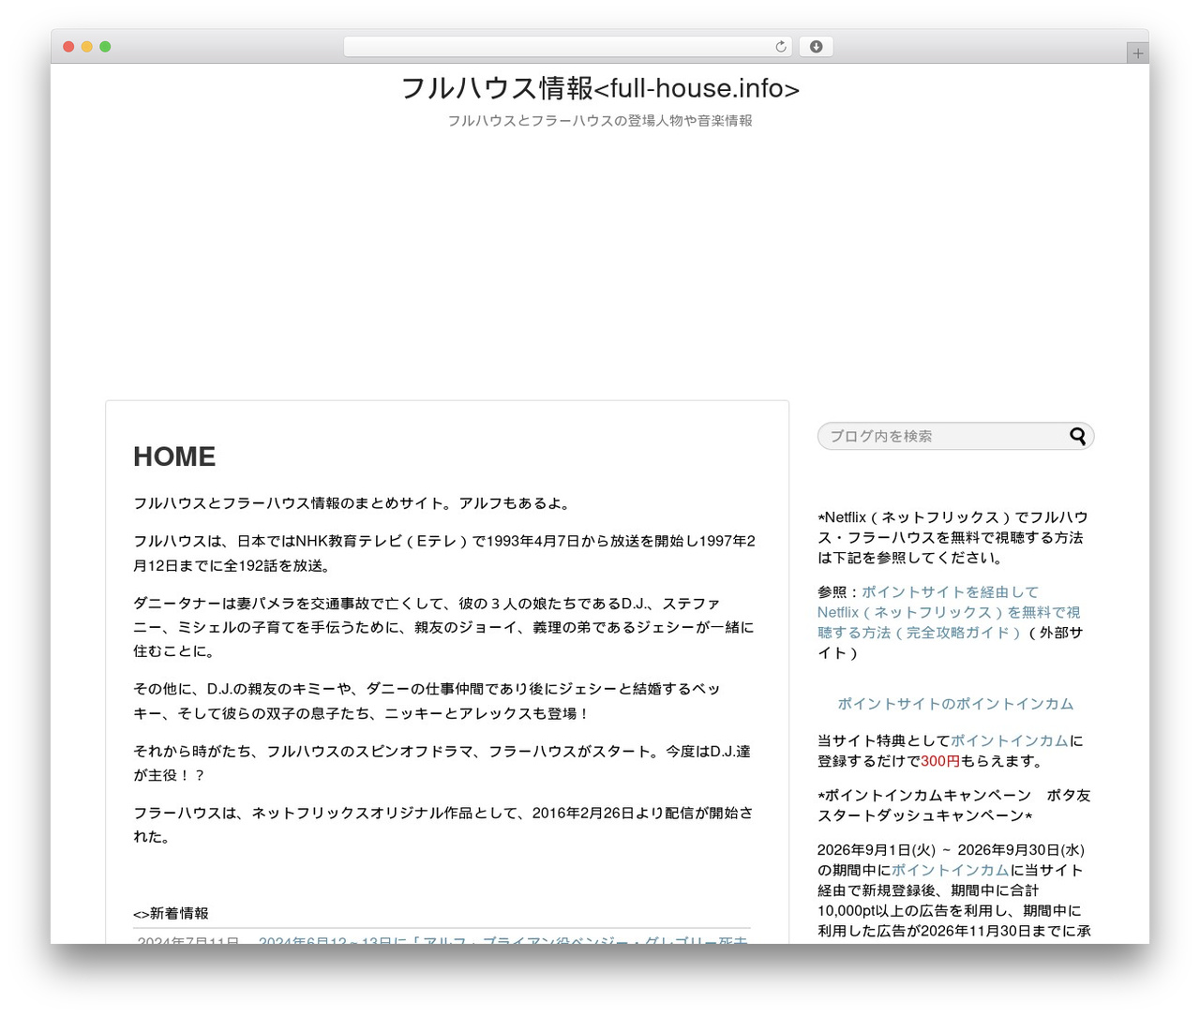Minimize the browser window with yellow button

(87, 47)
